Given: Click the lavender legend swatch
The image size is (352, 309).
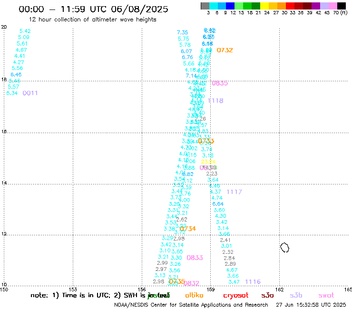Looking at the screenshot, I should point(324,6).
